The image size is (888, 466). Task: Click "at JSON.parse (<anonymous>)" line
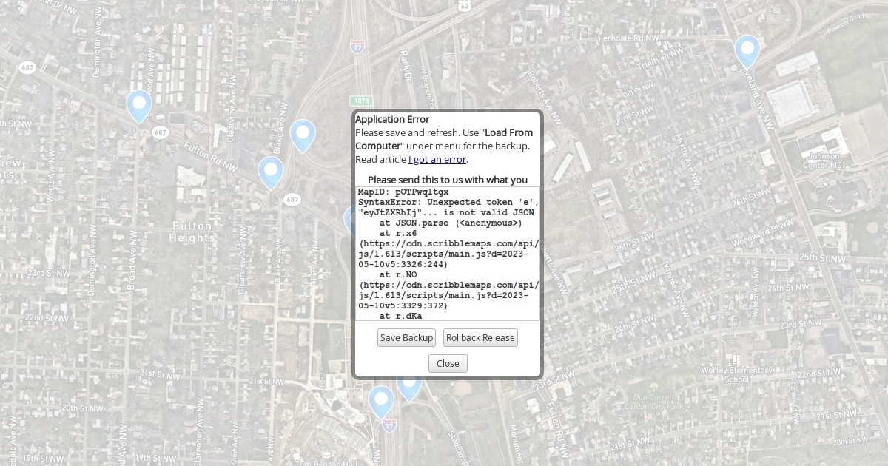tap(451, 223)
